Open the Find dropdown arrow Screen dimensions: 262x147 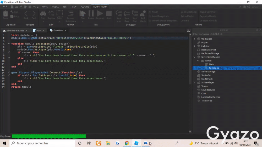(43, 21)
